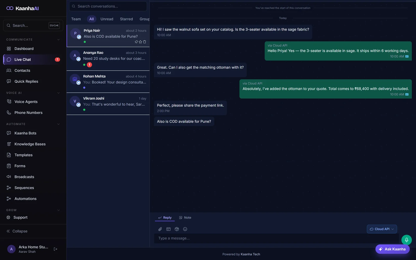
Task: Start voice recording with the microphone button
Action: [406, 240]
